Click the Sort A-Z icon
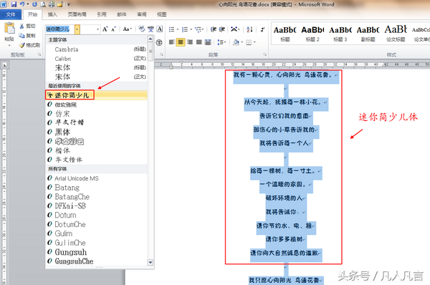The height and width of the screenshot is (285, 430). 249,29
